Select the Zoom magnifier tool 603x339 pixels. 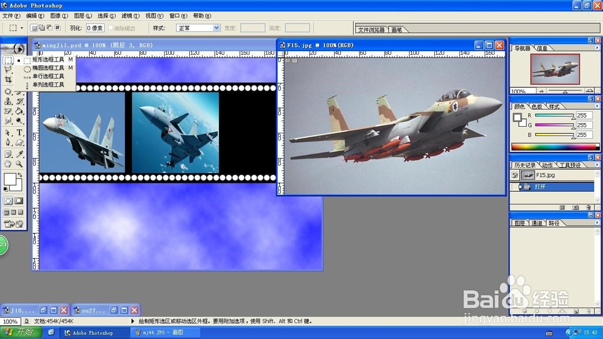[20, 163]
